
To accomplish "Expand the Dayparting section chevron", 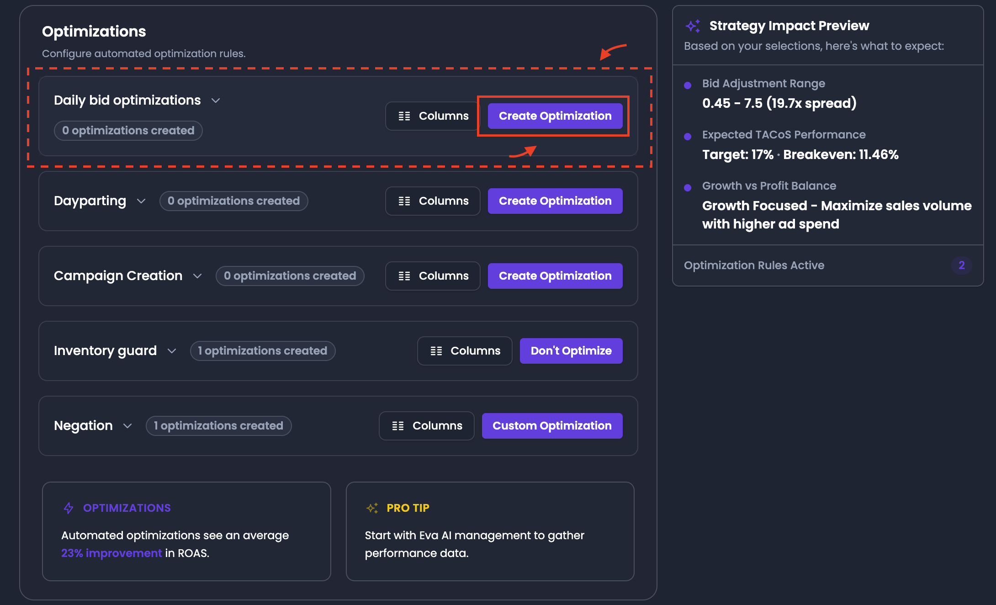I will pyautogui.click(x=141, y=201).
